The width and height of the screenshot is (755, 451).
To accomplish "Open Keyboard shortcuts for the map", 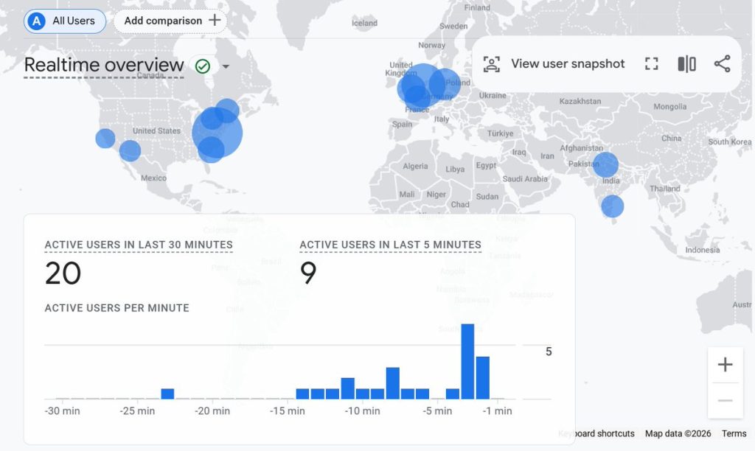I will pos(596,433).
